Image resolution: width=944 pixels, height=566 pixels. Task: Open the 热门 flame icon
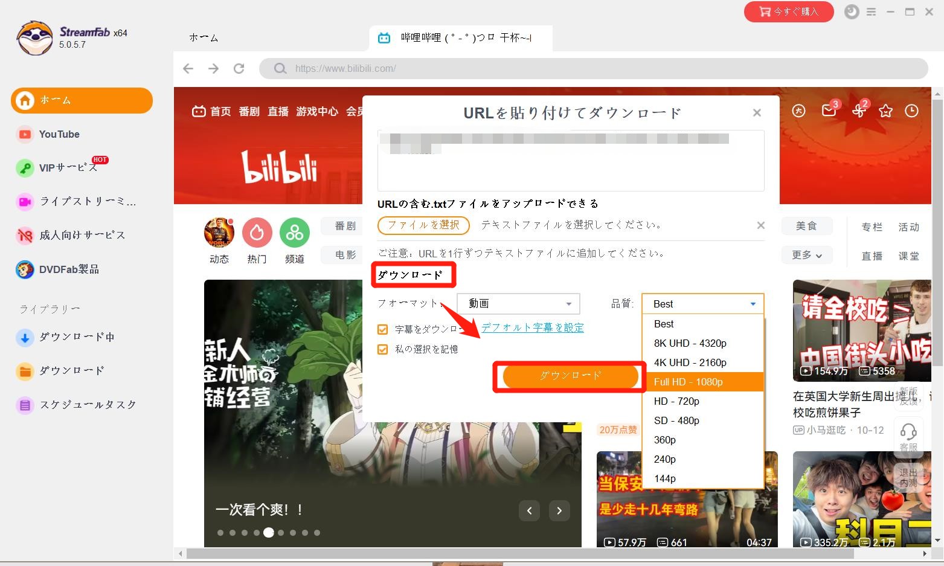click(x=257, y=233)
